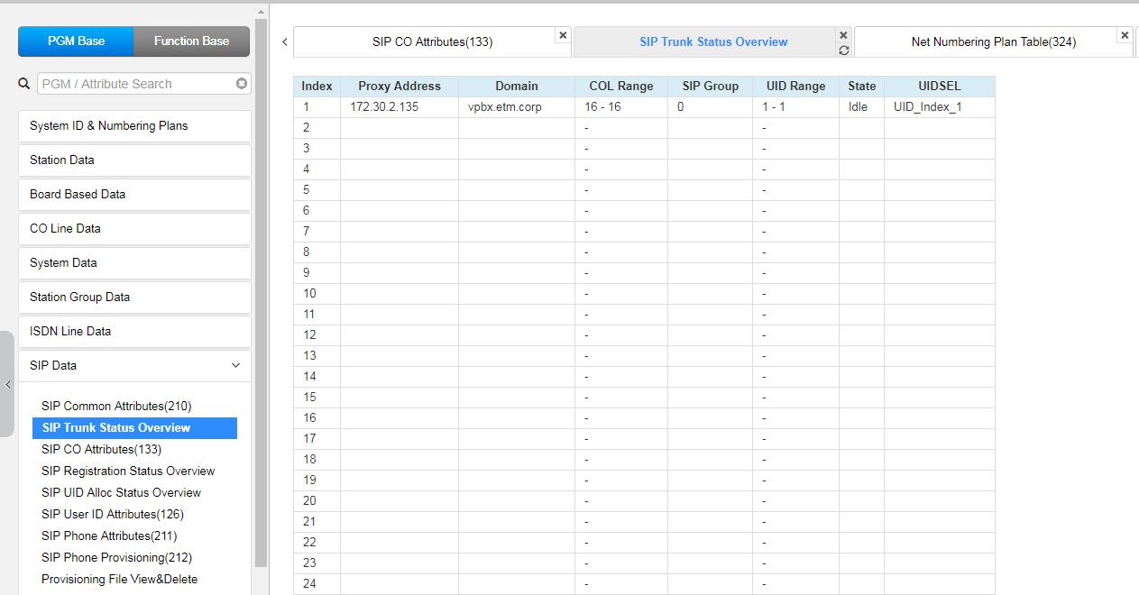Image resolution: width=1139 pixels, height=595 pixels.
Task: Switch to Function Base view
Action: (x=191, y=41)
